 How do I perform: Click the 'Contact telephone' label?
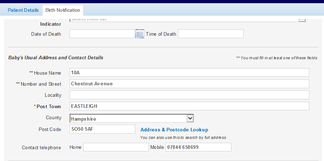point(41,148)
